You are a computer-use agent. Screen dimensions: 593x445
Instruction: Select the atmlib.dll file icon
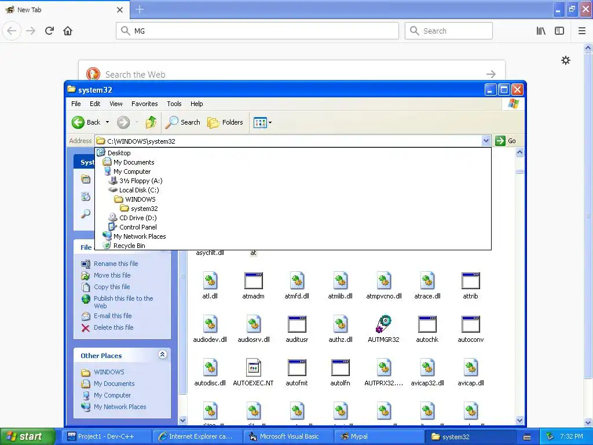point(341,281)
